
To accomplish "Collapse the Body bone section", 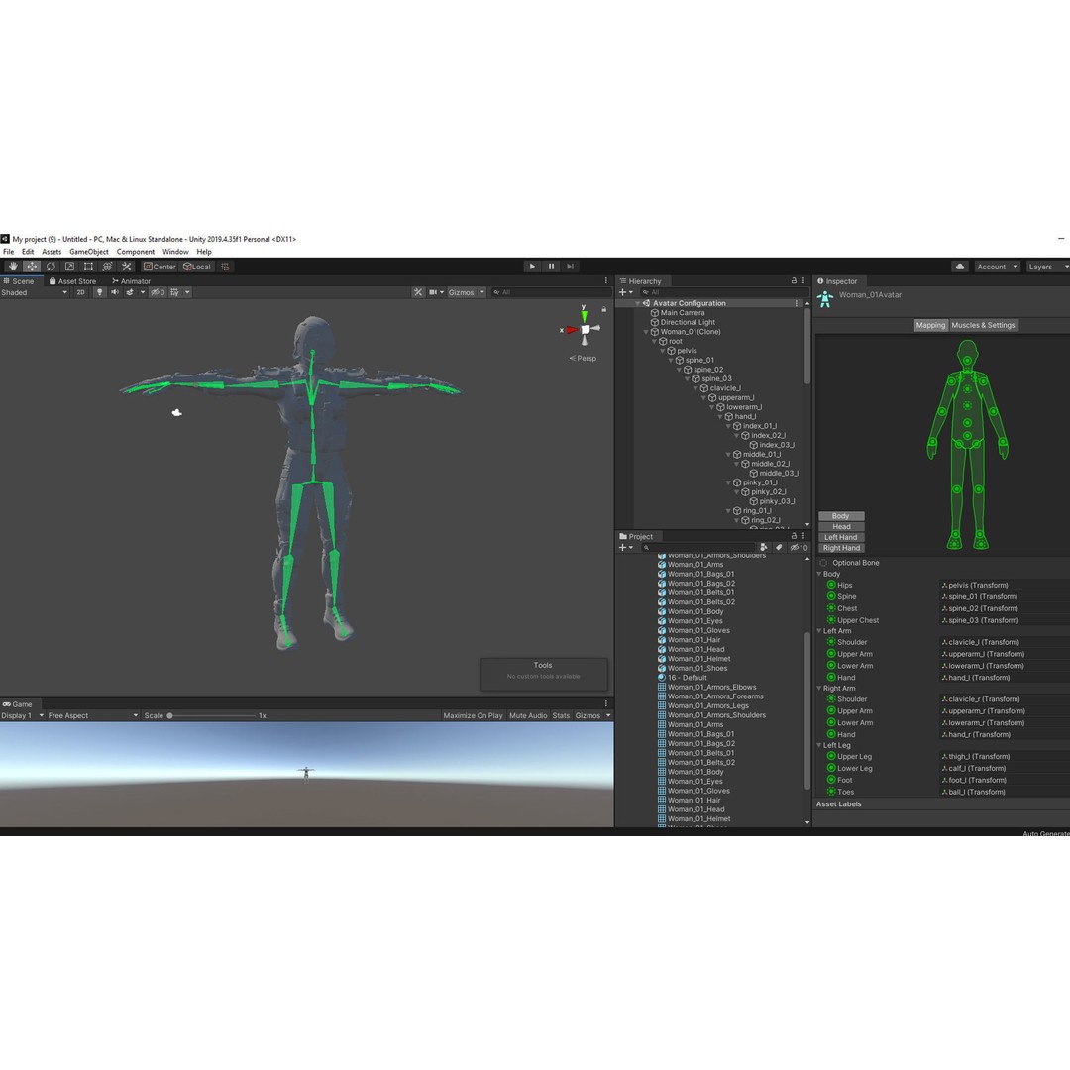I will [x=819, y=574].
